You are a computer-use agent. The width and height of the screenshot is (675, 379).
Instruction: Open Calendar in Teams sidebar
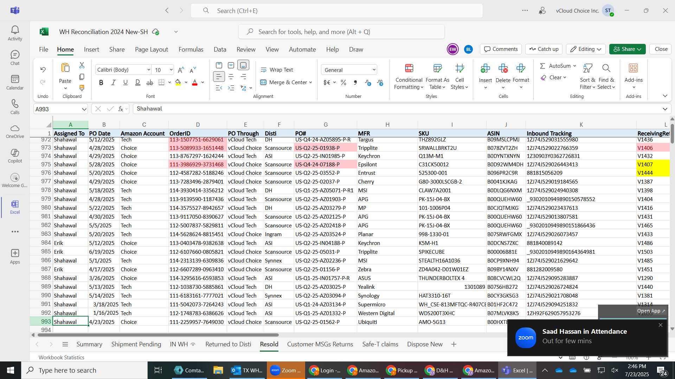15,82
